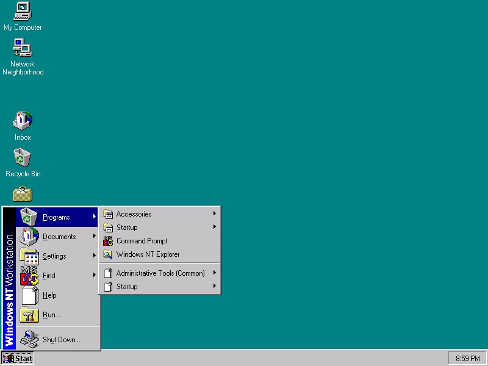Click the magnifier icon beside Windows NT Explorer
The height and width of the screenshot is (366, 488).
[x=108, y=254]
